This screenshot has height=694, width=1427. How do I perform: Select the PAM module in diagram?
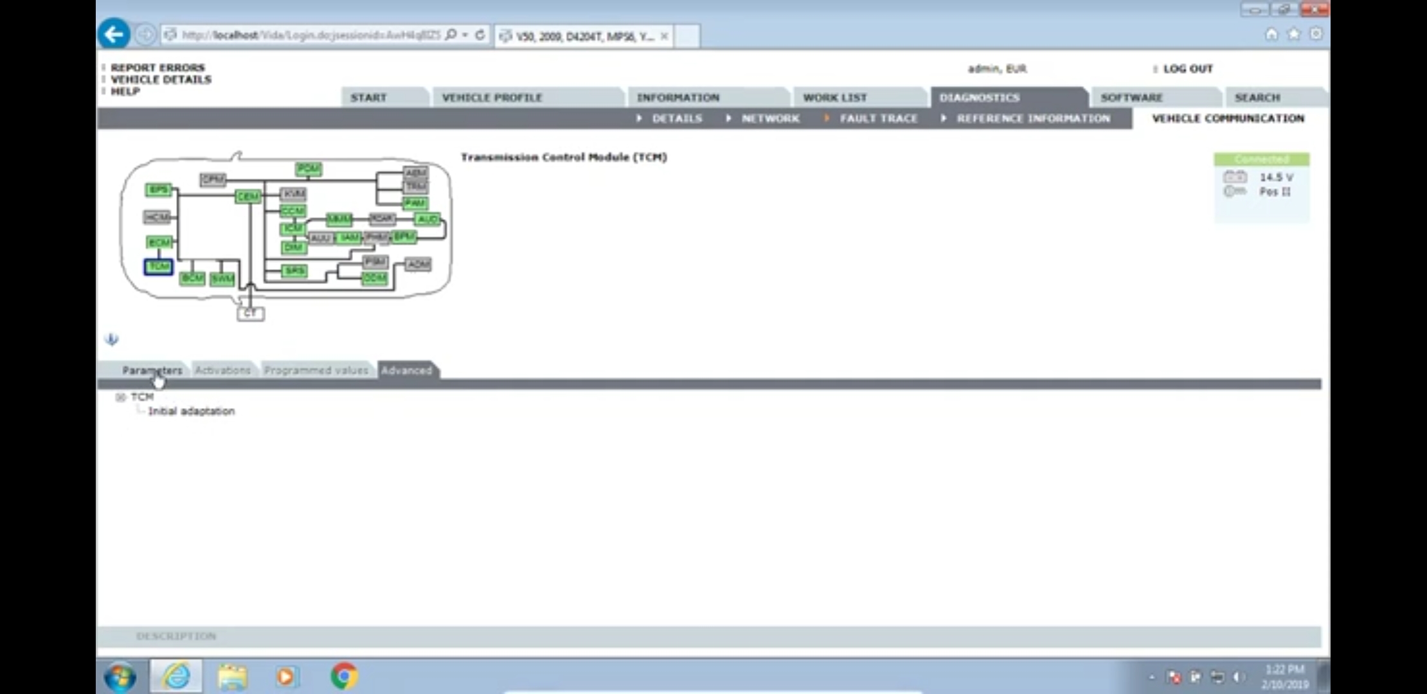tap(415, 203)
